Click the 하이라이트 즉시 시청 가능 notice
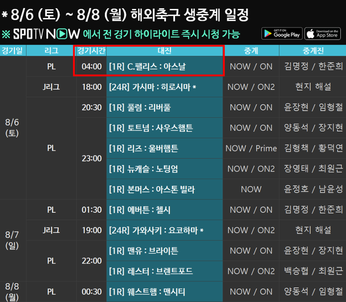 pyautogui.click(x=187, y=34)
